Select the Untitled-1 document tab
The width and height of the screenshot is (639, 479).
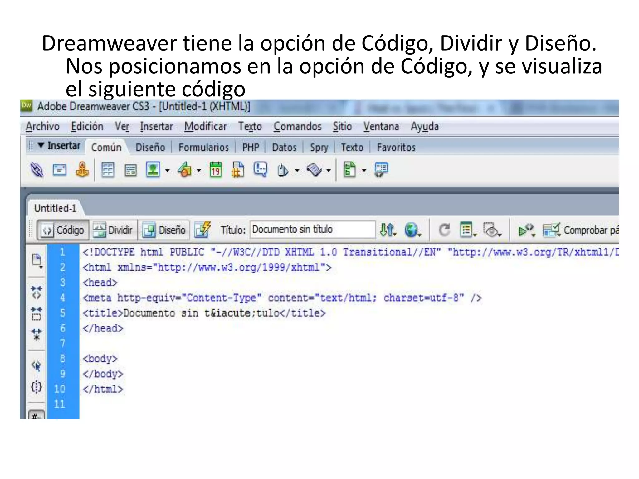[x=55, y=208]
